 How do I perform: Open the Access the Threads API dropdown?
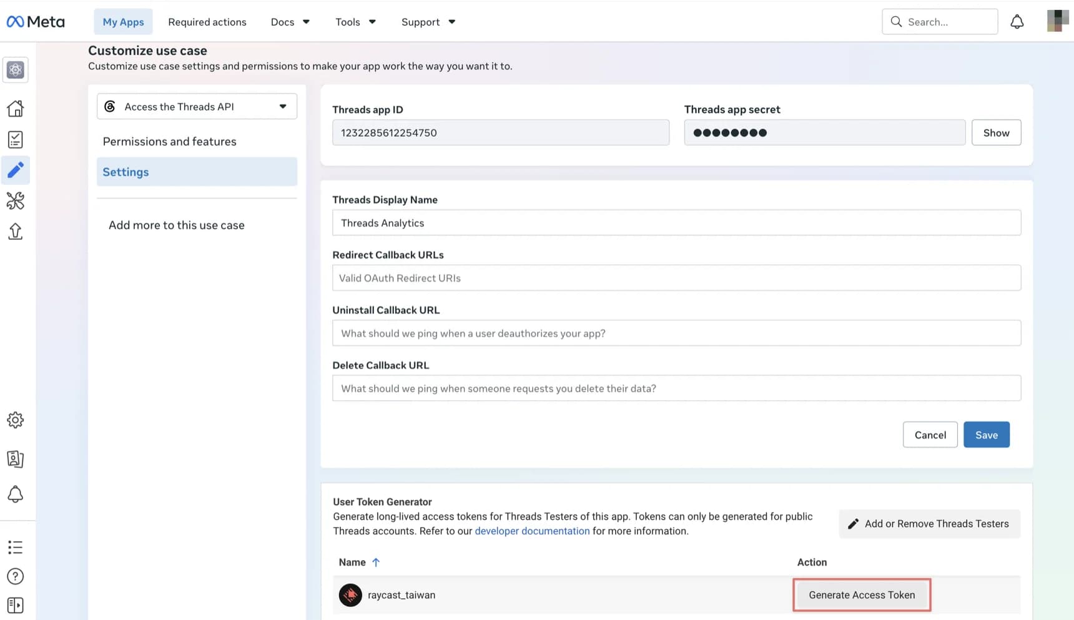[x=197, y=107]
